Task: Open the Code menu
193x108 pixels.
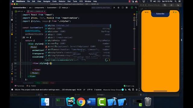Action: pyautogui.click(x=54, y=1)
